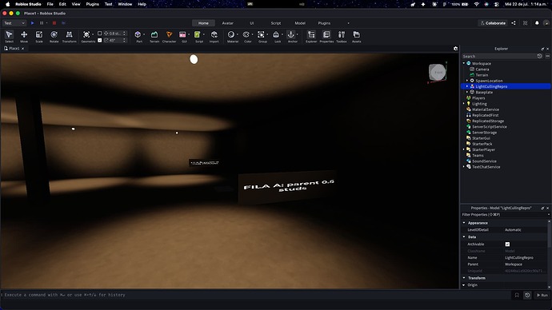
Task: Toggle the rotate snapping 45° checkbox
Action: 100,41
